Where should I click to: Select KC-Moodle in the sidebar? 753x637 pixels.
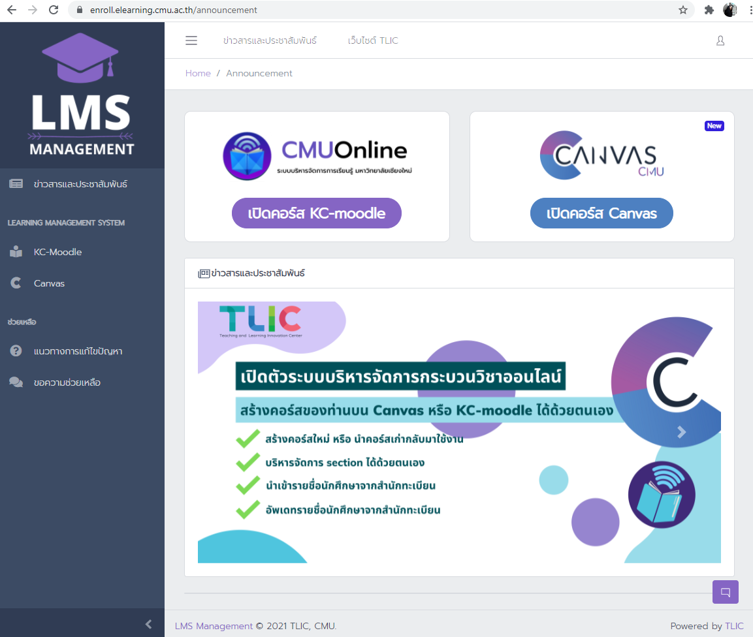click(x=57, y=252)
